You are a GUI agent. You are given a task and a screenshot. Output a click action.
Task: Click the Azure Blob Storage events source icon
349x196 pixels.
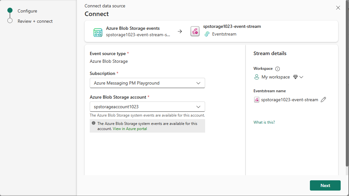tap(98, 31)
